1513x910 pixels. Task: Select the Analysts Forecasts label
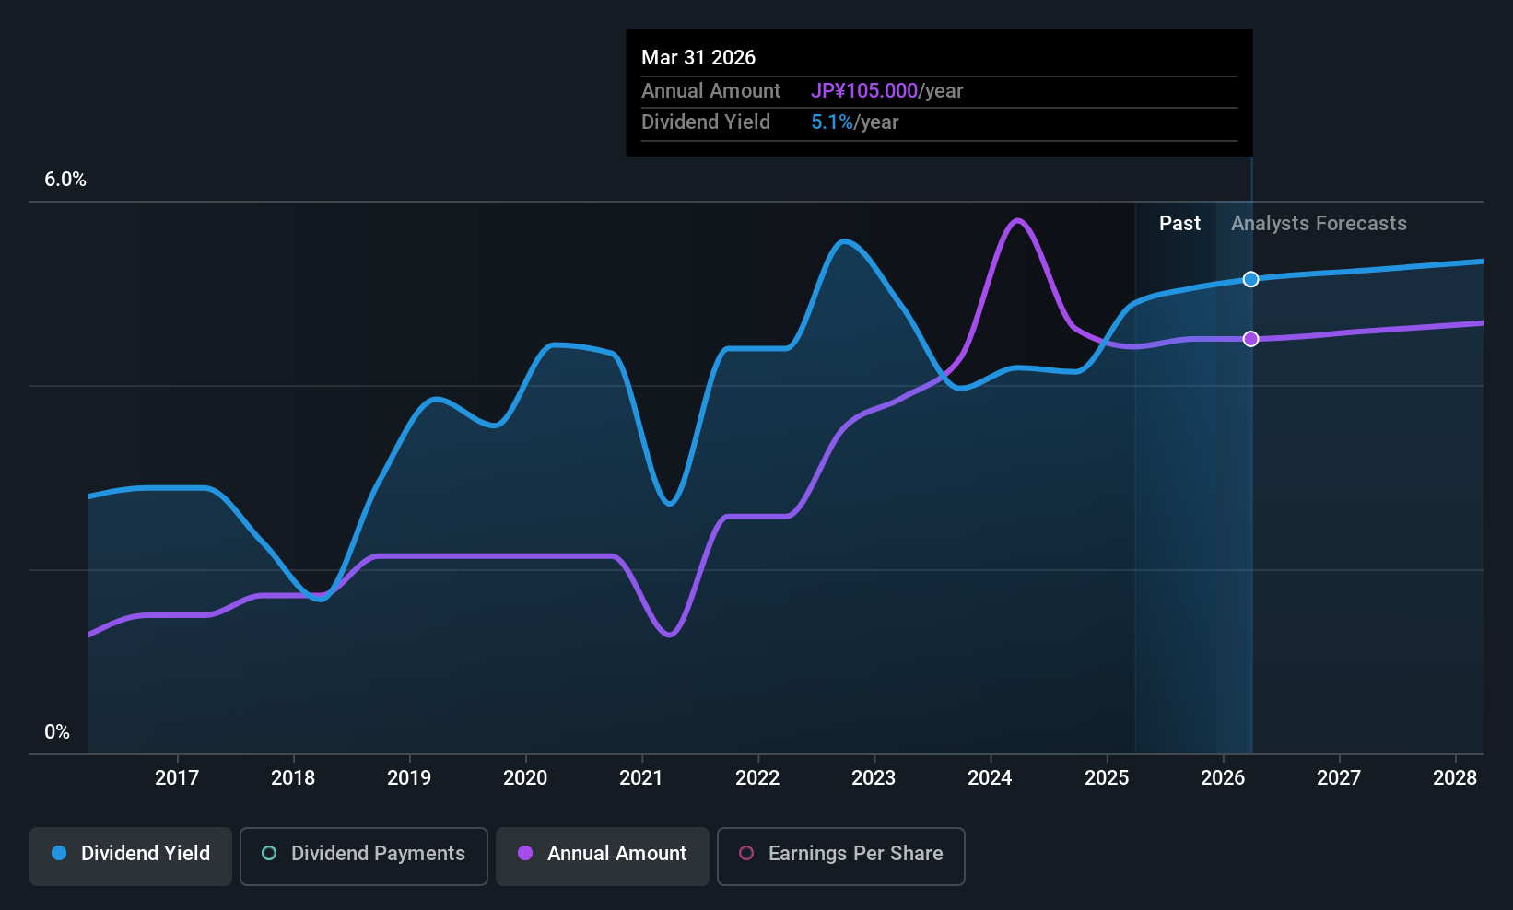tap(1319, 224)
